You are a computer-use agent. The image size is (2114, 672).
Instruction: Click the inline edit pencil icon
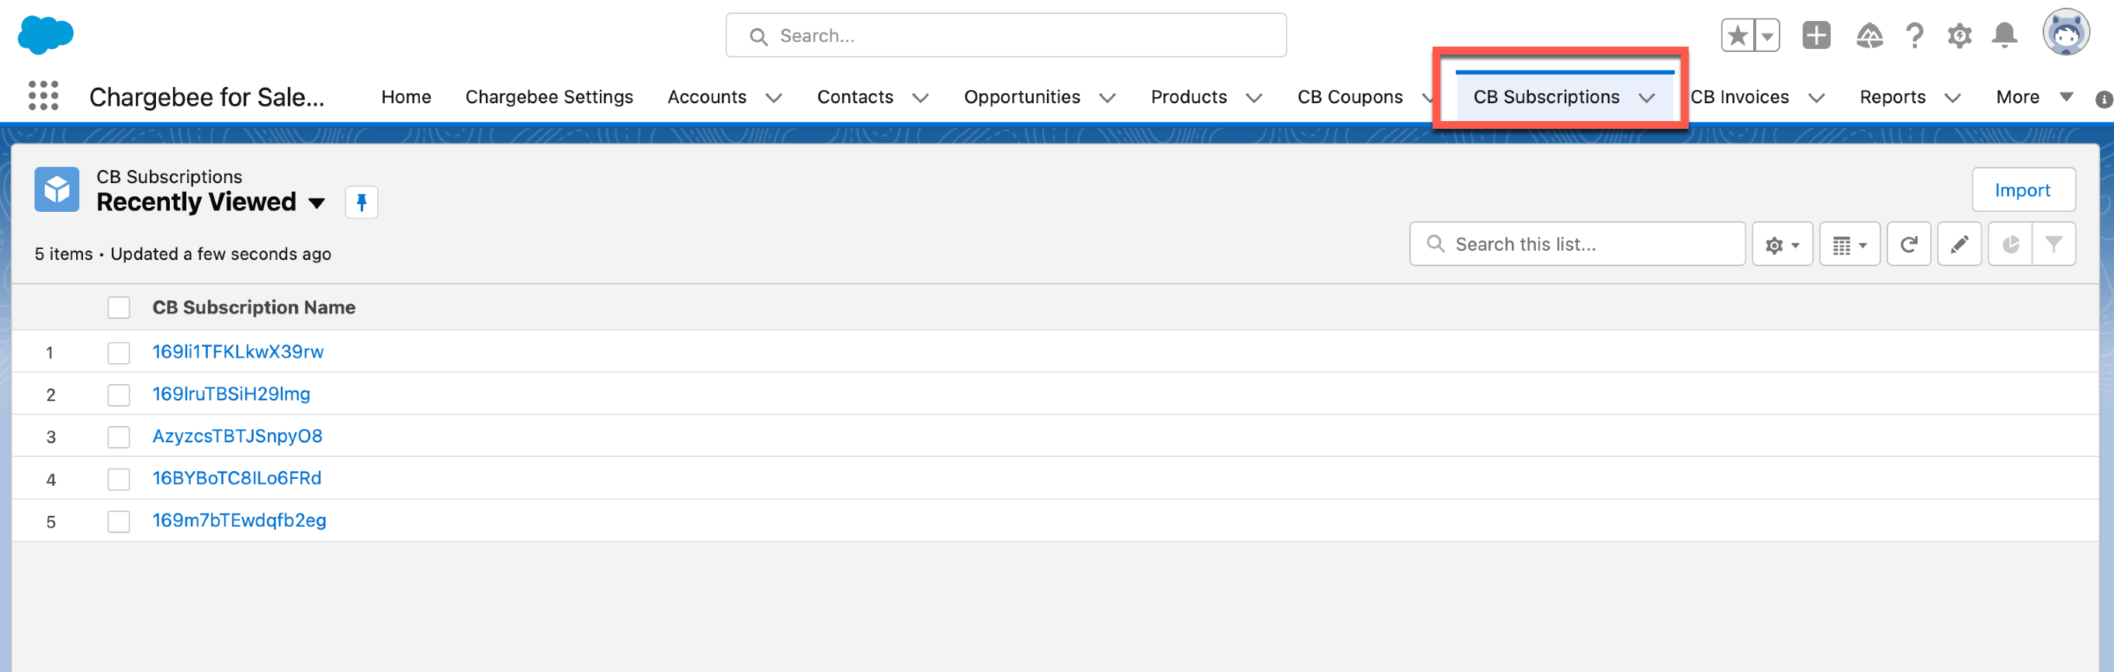pos(1959,244)
